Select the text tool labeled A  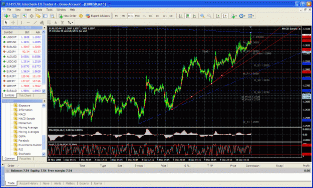pos(56,22)
